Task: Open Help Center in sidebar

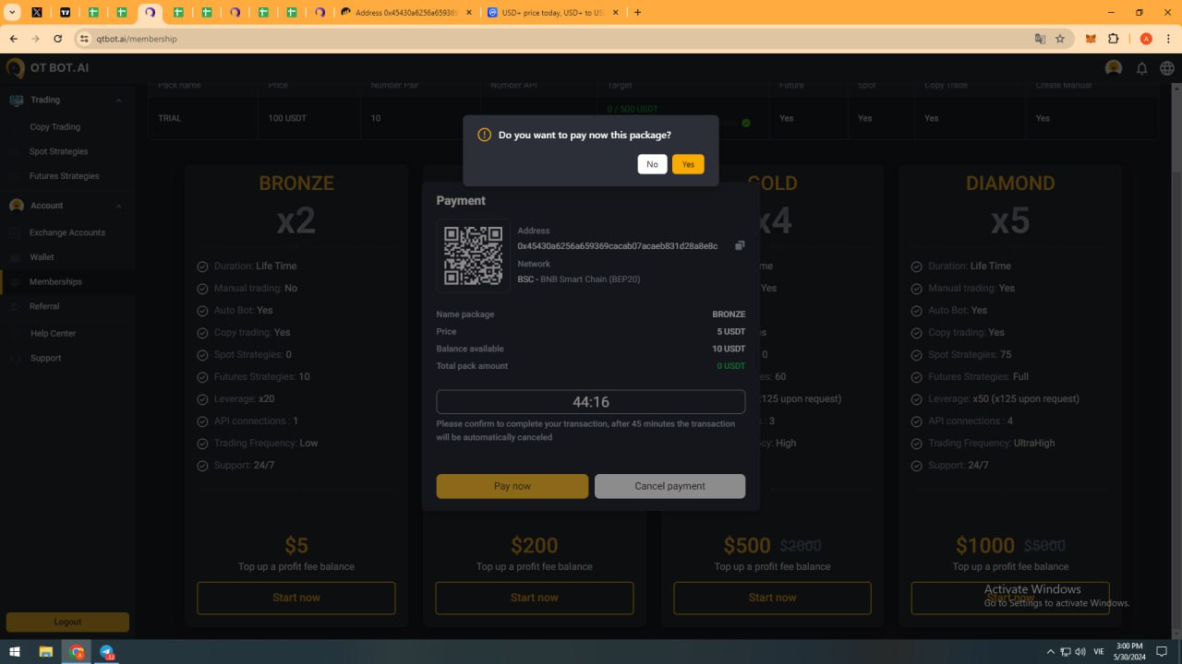Action: 53,333
